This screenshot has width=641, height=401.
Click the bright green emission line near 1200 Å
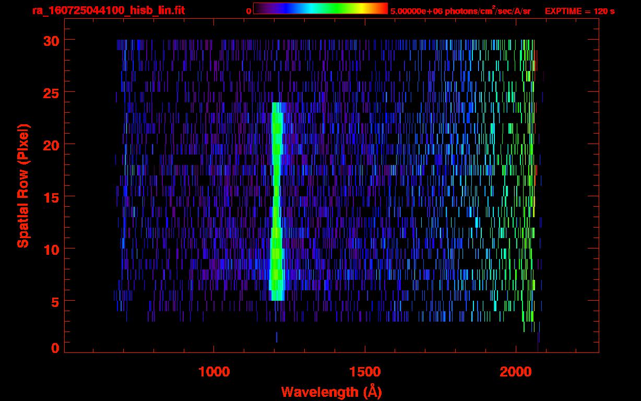[277, 204]
